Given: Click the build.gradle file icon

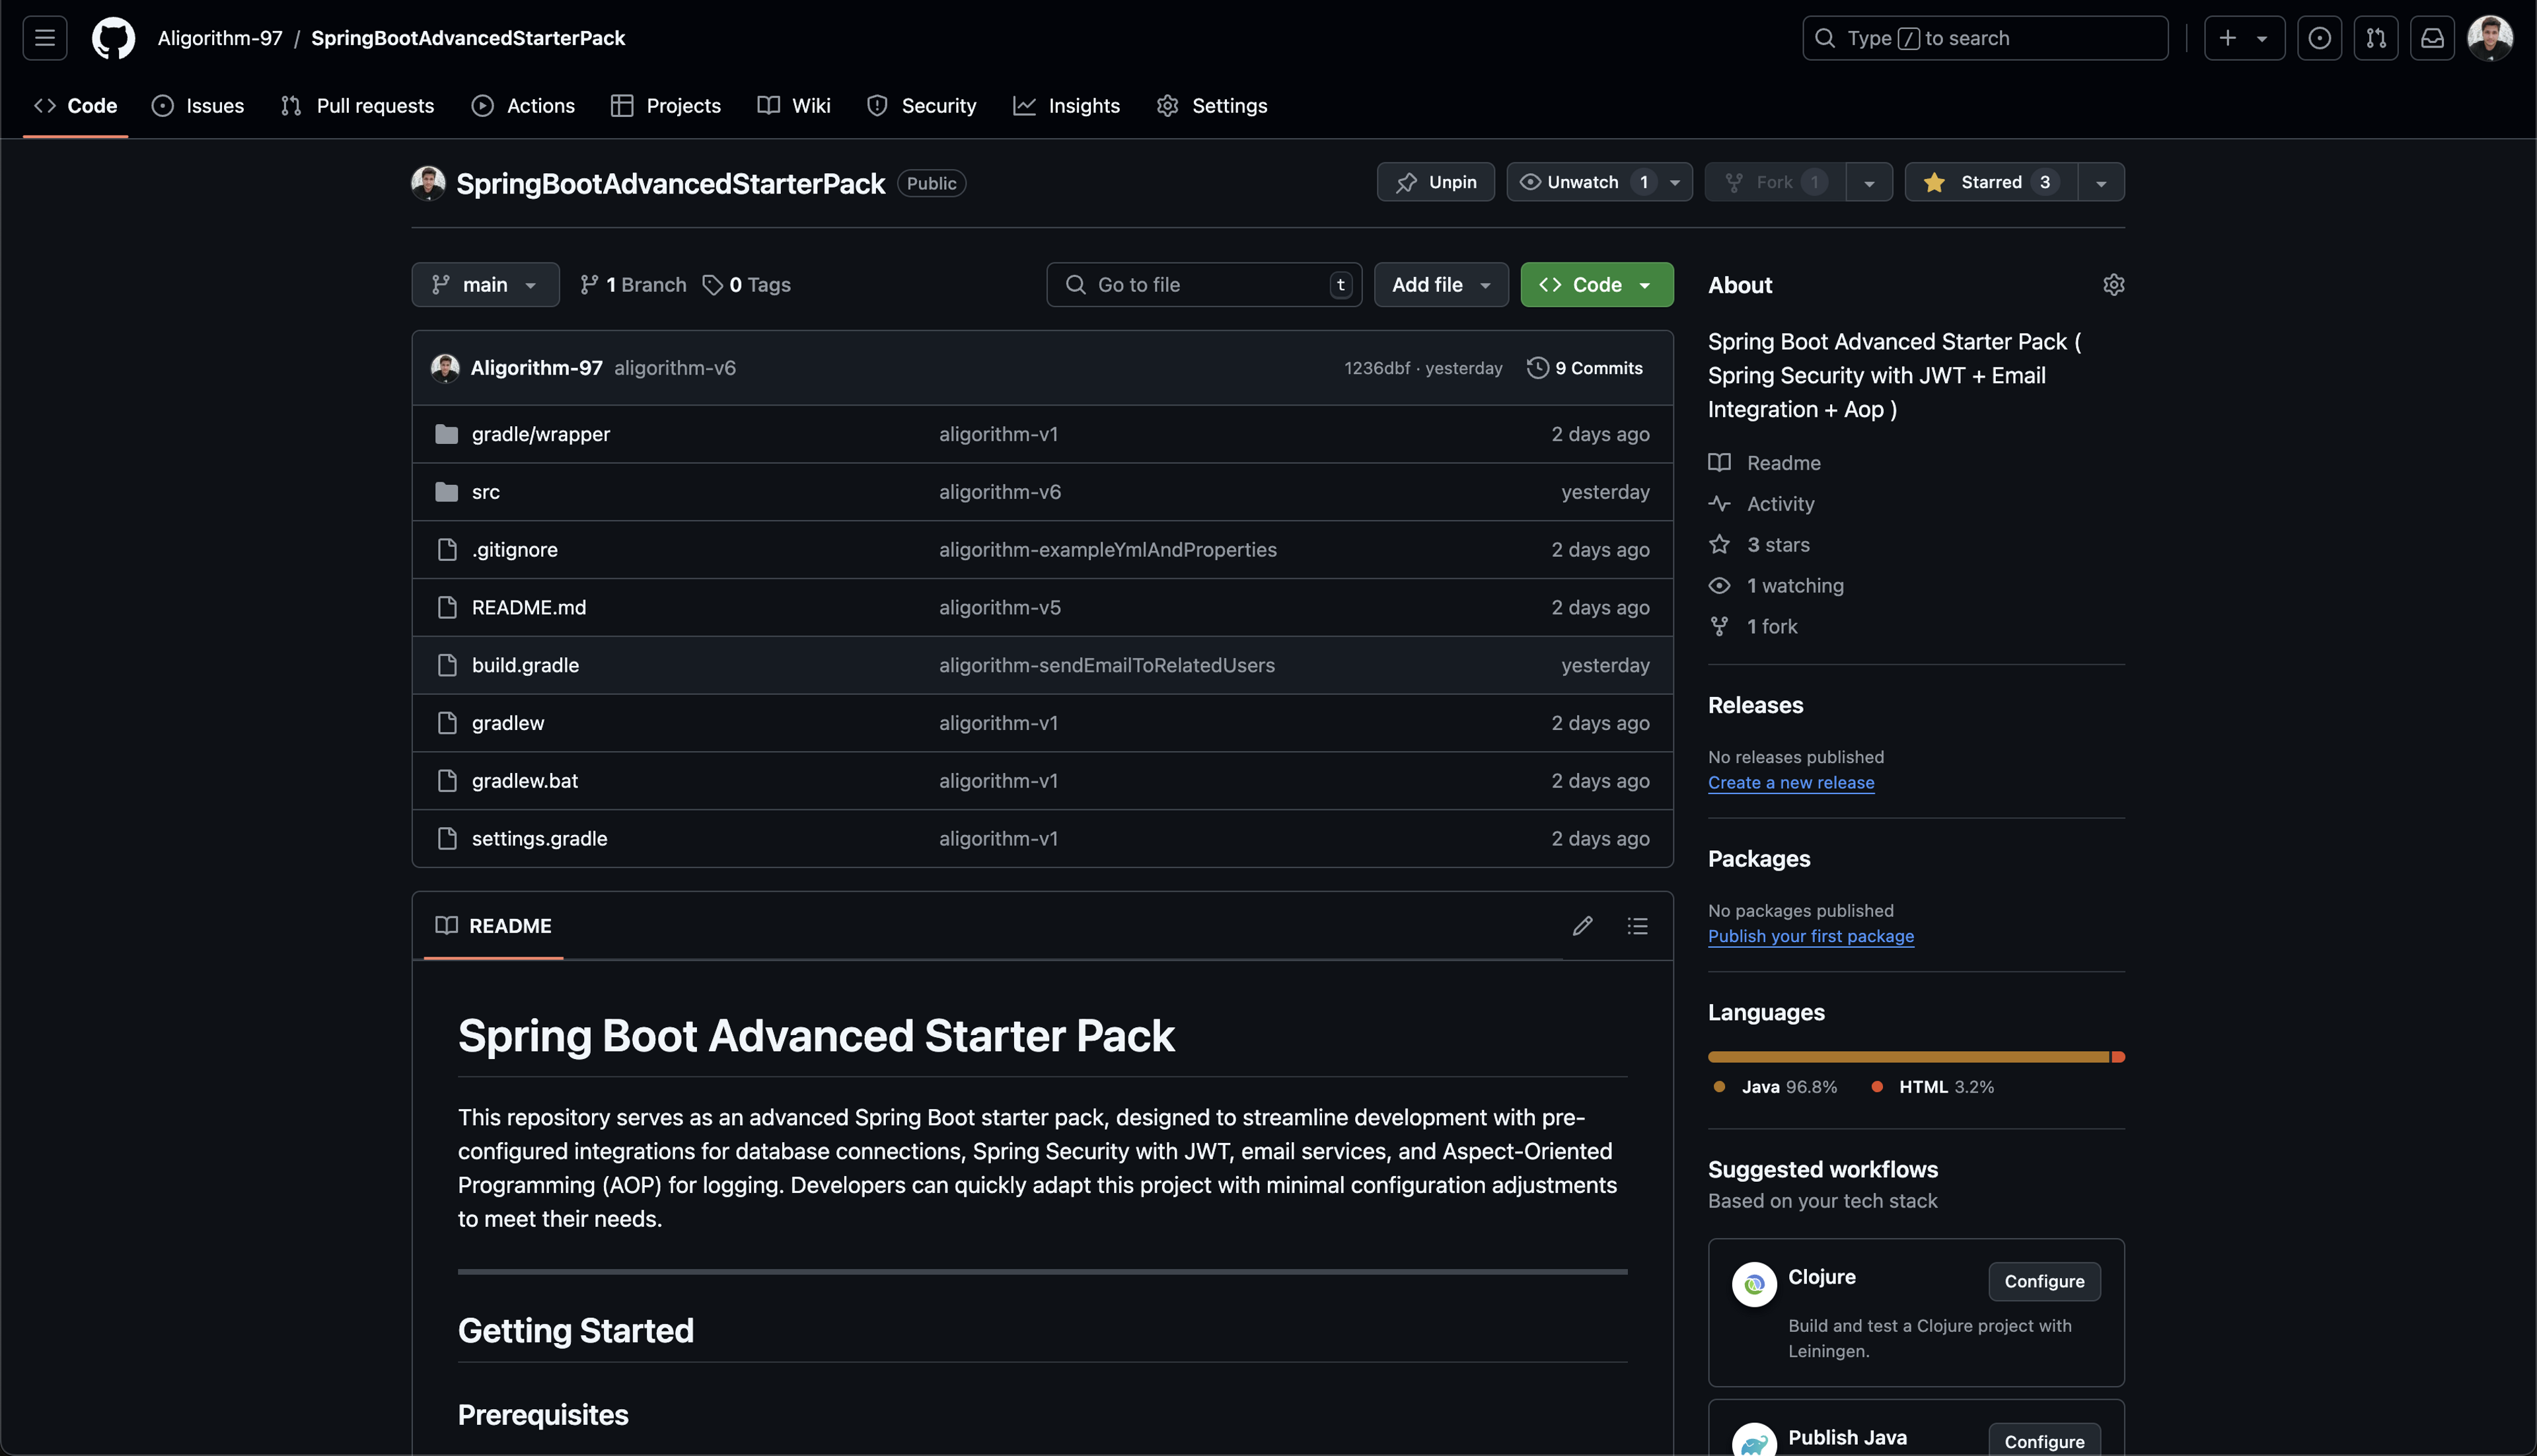Looking at the screenshot, I should click(447, 665).
